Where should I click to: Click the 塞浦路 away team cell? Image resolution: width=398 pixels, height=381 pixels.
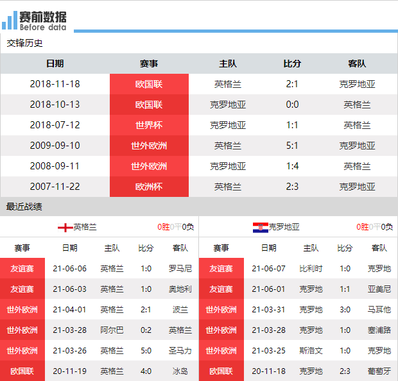(x=379, y=330)
